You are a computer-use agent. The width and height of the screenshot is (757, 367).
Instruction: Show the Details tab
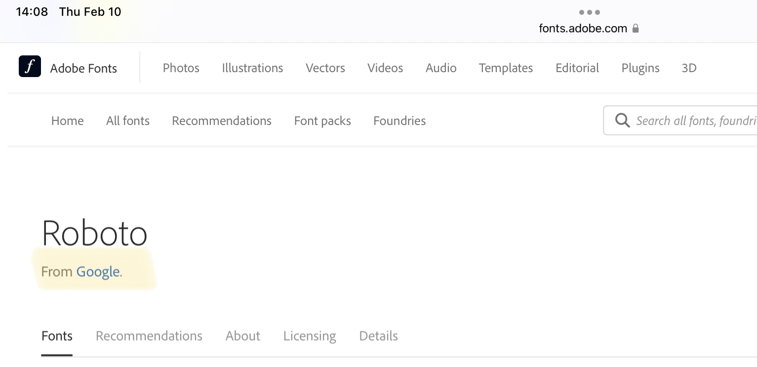378,336
